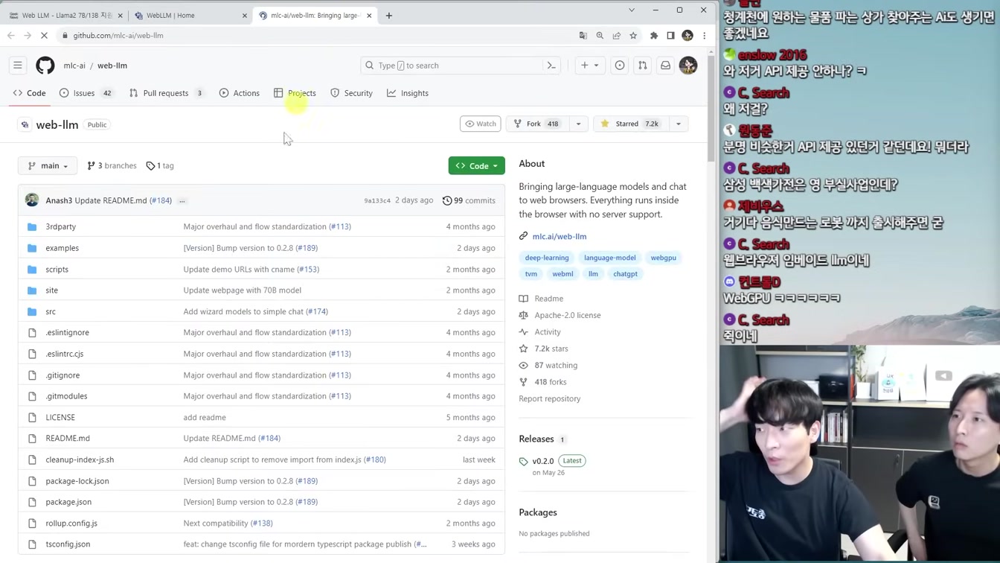
Task: Open the issues inbox icon in header
Action: [620, 66]
